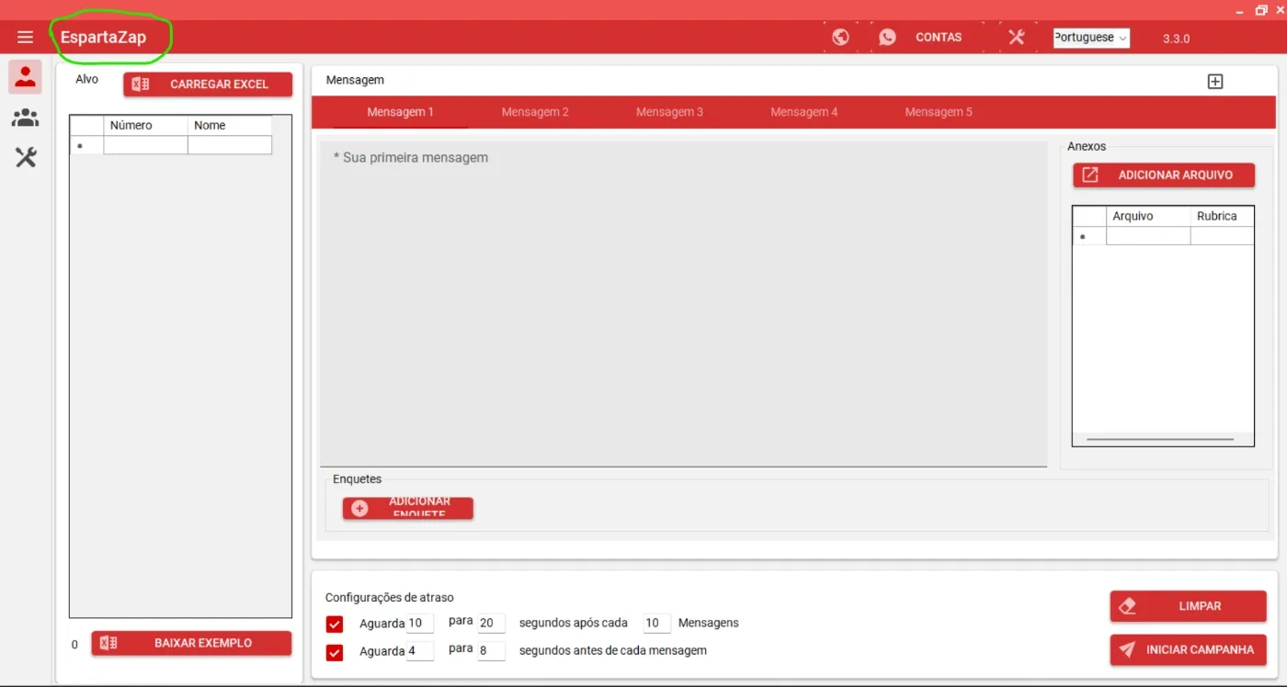The image size is (1287, 687).
Task: Open settings wrench icon in header
Action: click(x=1017, y=38)
